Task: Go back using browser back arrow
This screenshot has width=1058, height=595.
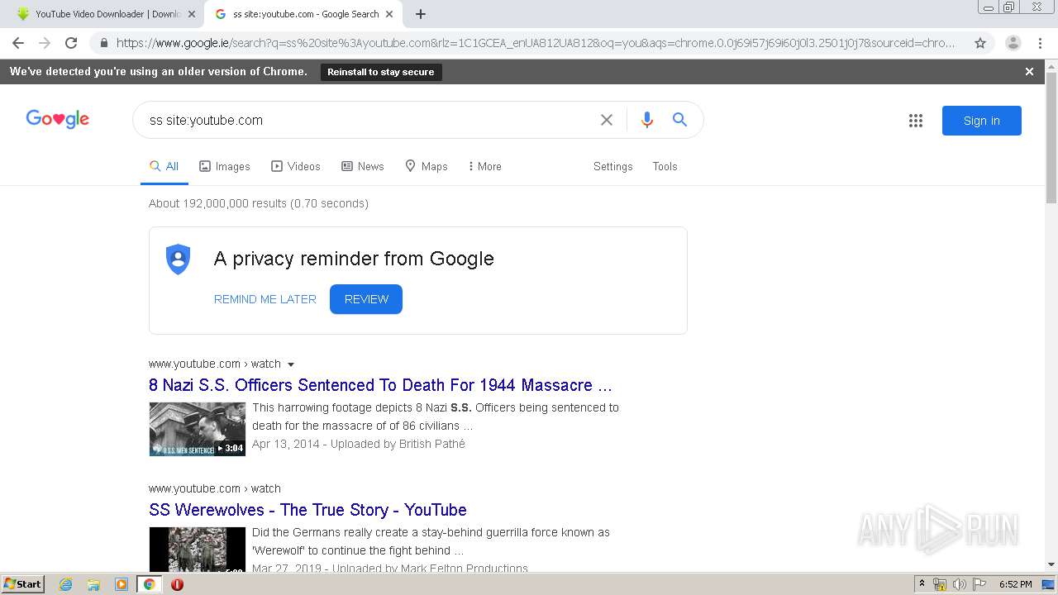Action: [x=18, y=43]
